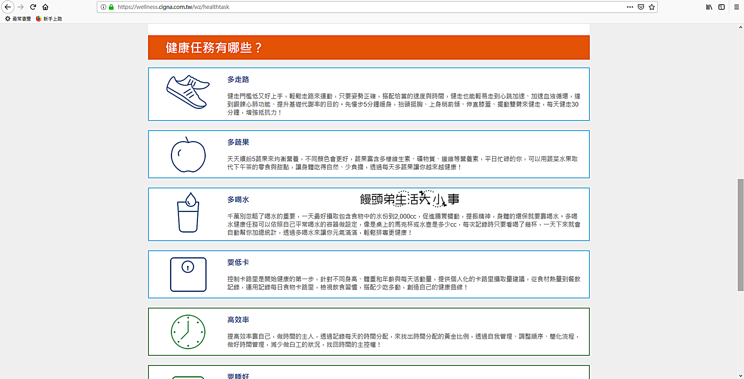Bookmark this page star icon

pos(652,7)
